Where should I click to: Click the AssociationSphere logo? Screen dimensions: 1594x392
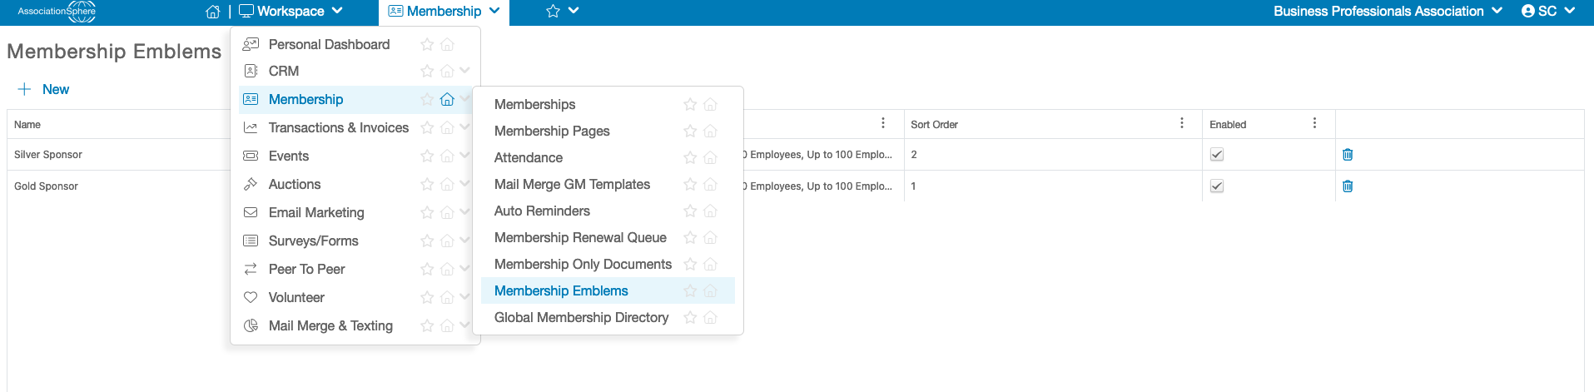(57, 12)
